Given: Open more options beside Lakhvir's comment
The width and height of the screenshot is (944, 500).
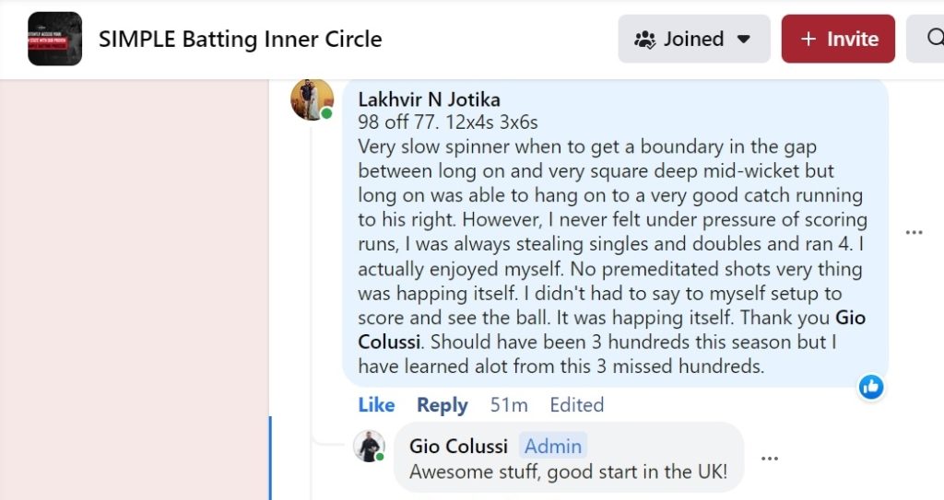Looking at the screenshot, I should point(914,233).
